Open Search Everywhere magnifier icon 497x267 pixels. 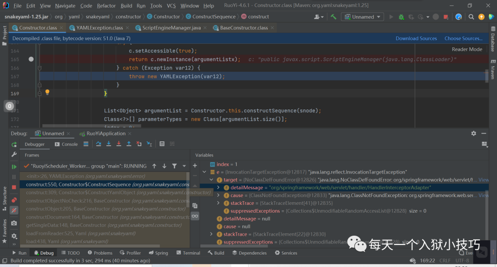(x=471, y=17)
